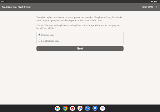
Task: Tap the paragraph beginning "You offer Layla"
Action: (x=79, y=19)
